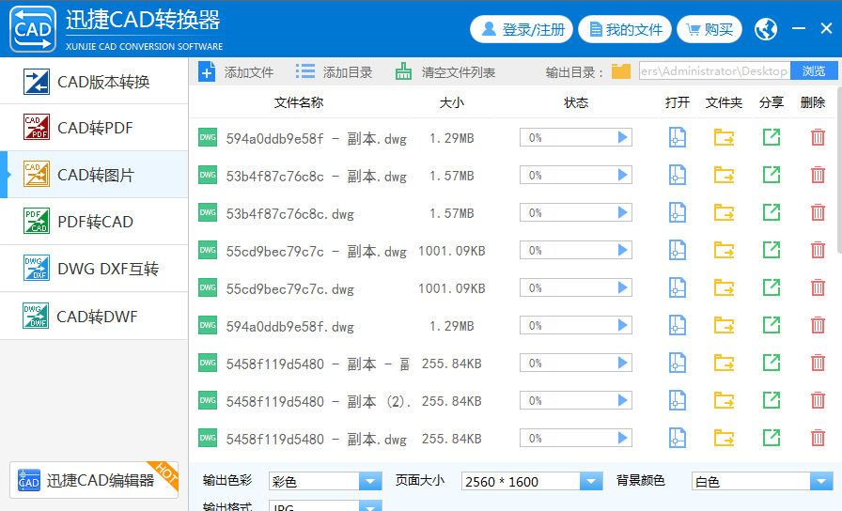Screen dimensions: 842x511
Task: Open PDF转CAD conversion mode
Action: click(94, 222)
